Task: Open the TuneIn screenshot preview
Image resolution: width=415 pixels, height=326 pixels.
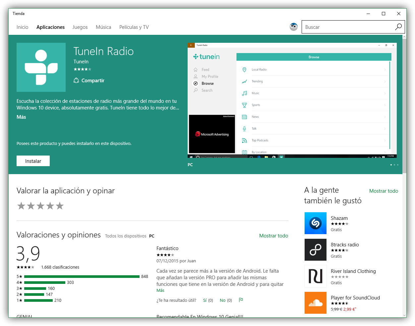Action: pos(292,100)
